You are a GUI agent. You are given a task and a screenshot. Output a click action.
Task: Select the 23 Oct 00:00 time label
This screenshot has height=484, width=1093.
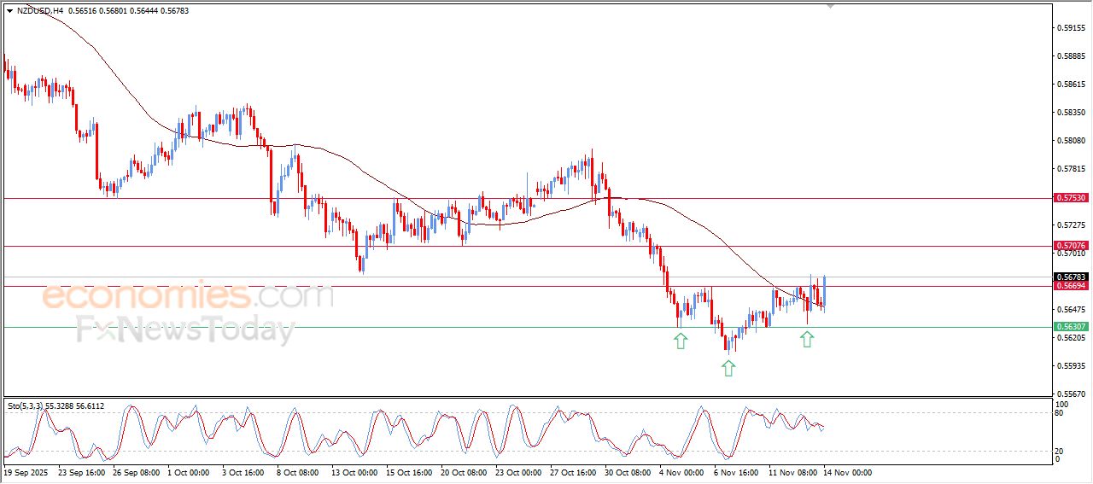click(x=519, y=471)
